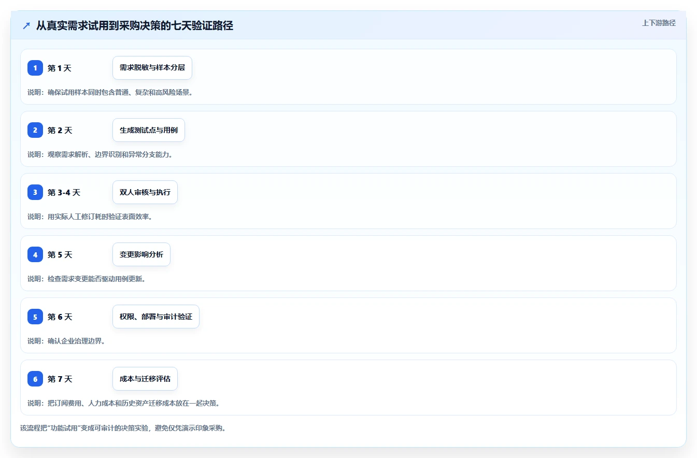Screen dimensions: 697x458
Task: Select the 第 5 天 label
Action: (60, 254)
